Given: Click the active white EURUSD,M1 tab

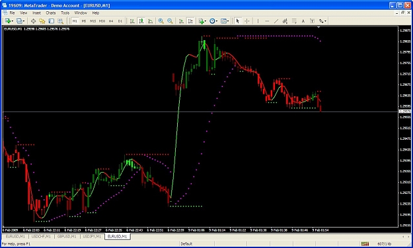Looking at the screenshot, I should pyautogui.click(x=117, y=237).
